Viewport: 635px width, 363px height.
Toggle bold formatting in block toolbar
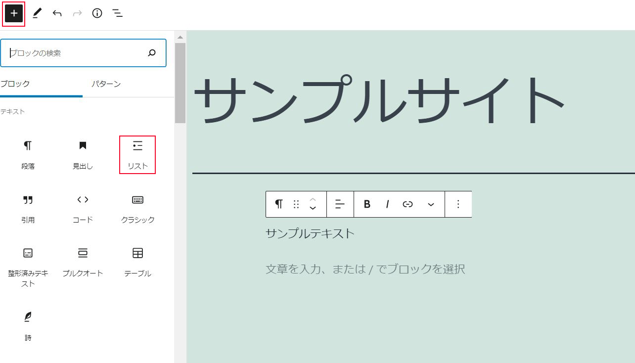point(367,204)
